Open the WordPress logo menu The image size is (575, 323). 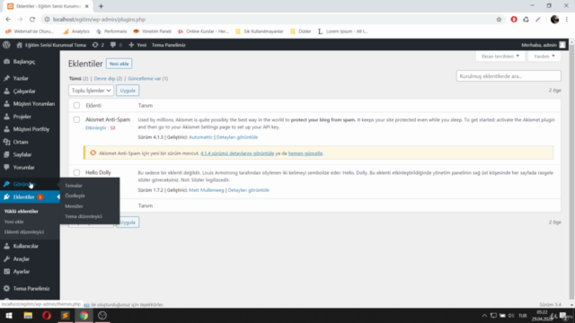coord(6,45)
